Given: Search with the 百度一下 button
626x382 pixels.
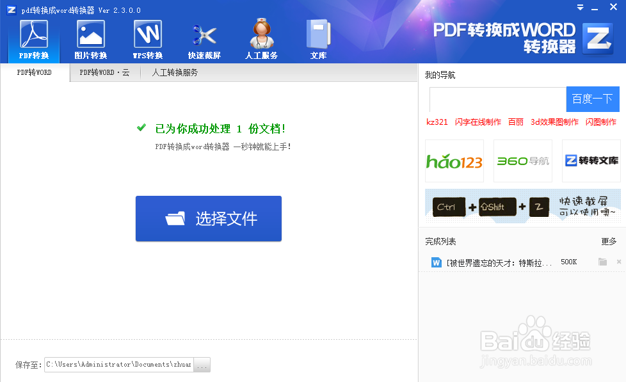Looking at the screenshot, I should click(x=592, y=99).
